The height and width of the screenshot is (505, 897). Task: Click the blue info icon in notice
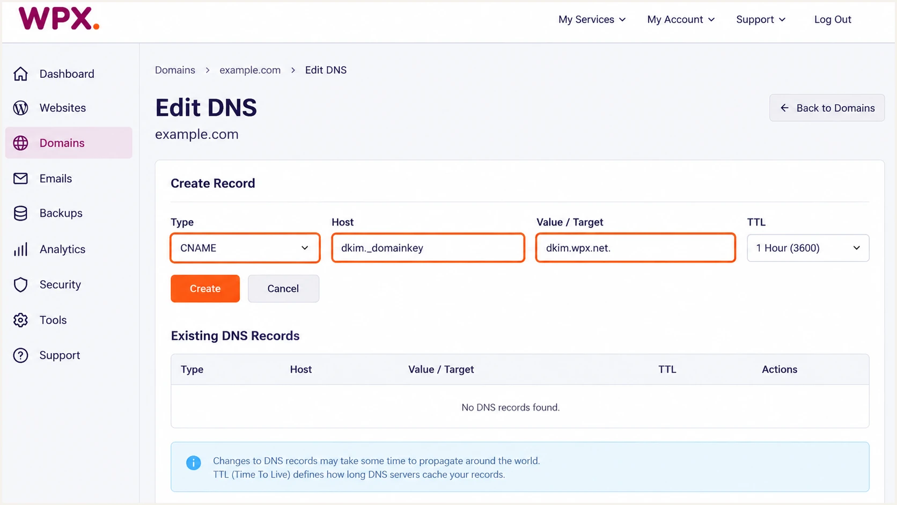tap(193, 463)
